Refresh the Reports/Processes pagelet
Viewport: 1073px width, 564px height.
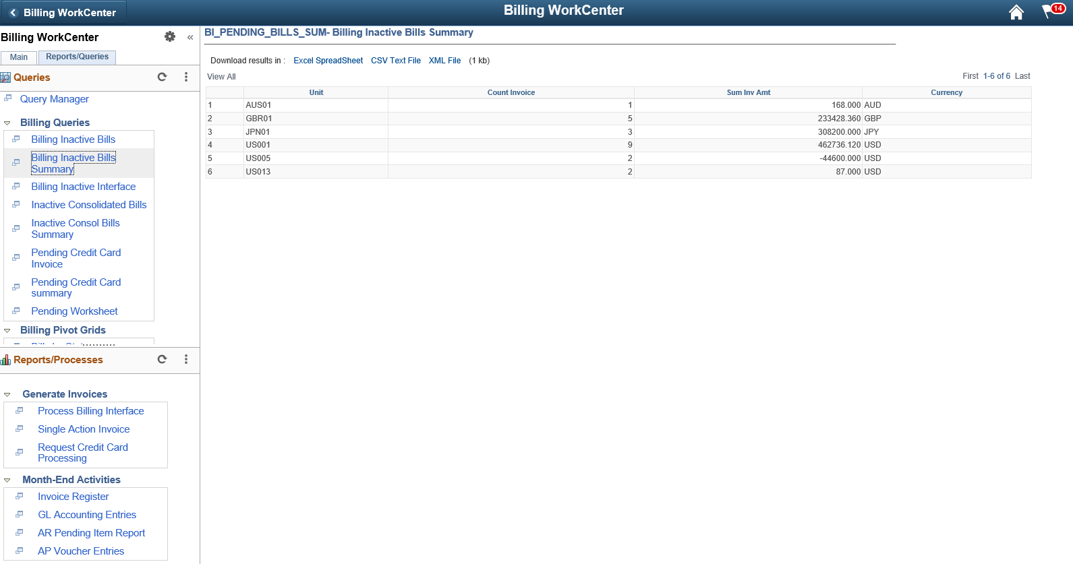pos(162,359)
